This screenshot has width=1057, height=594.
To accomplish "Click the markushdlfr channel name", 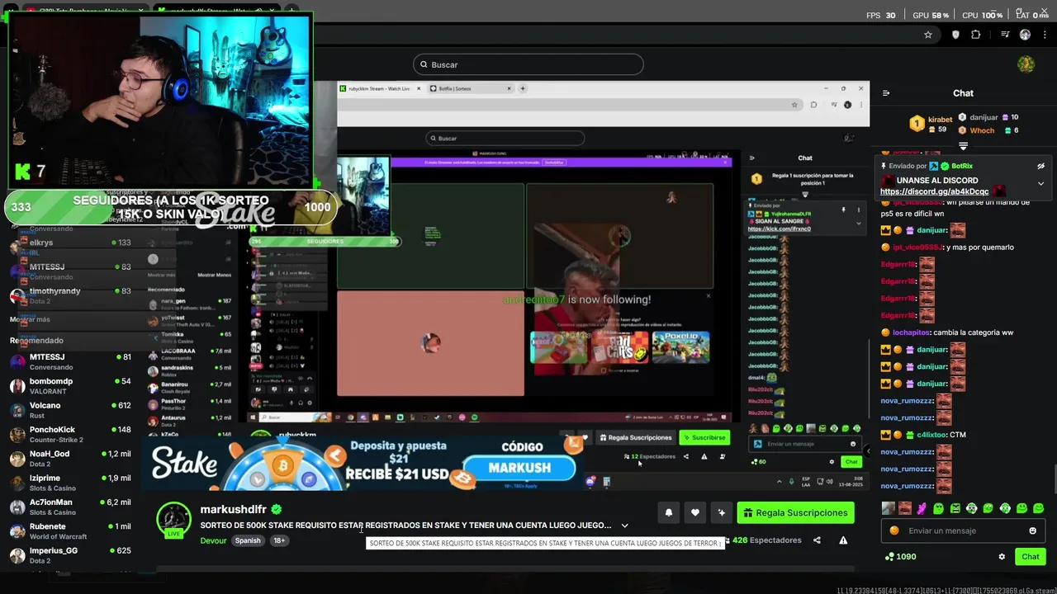I will pyautogui.click(x=233, y=510).
